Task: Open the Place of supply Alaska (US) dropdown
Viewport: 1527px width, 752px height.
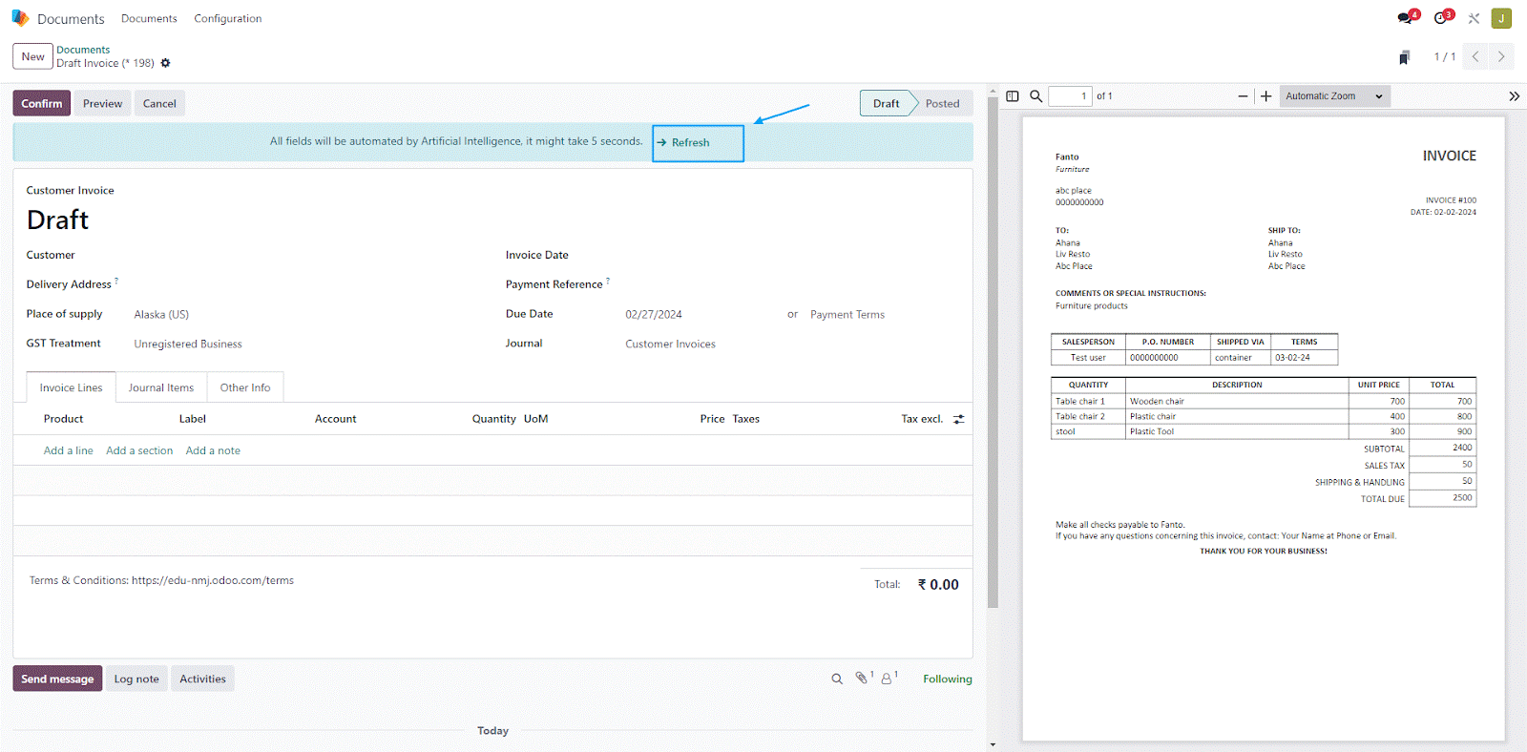Action: 305,314
